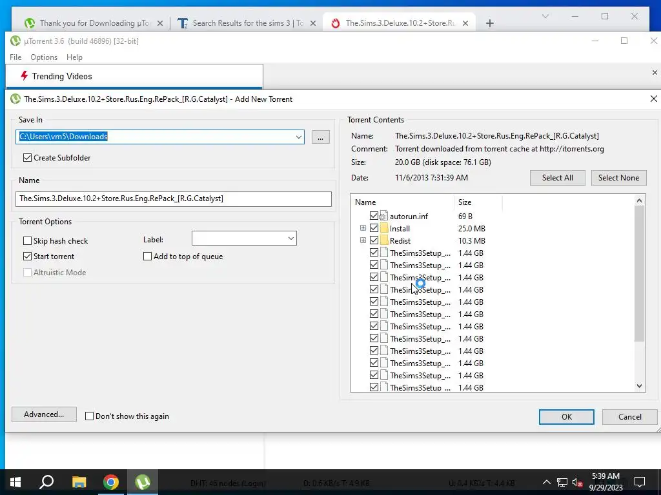
Task: Open taskbar search magnifier
Action: [46, 482]
